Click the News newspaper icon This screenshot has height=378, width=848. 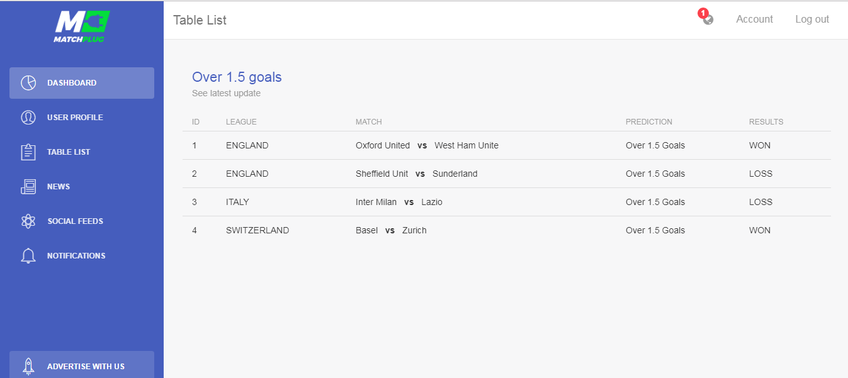(x=28, y=187)
